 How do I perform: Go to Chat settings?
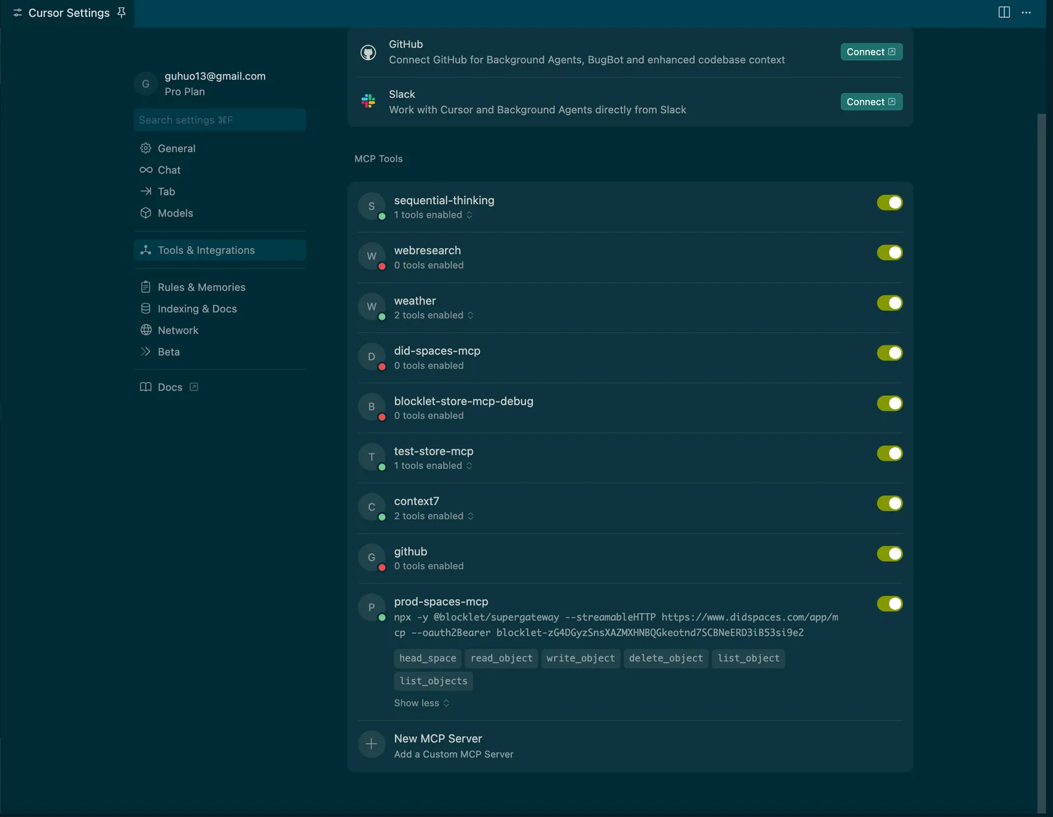pyautogui.click(x=220, y=170)
